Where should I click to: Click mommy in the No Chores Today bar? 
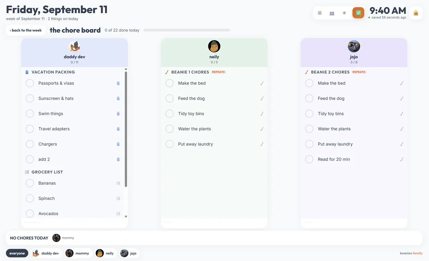pos(63,238)
